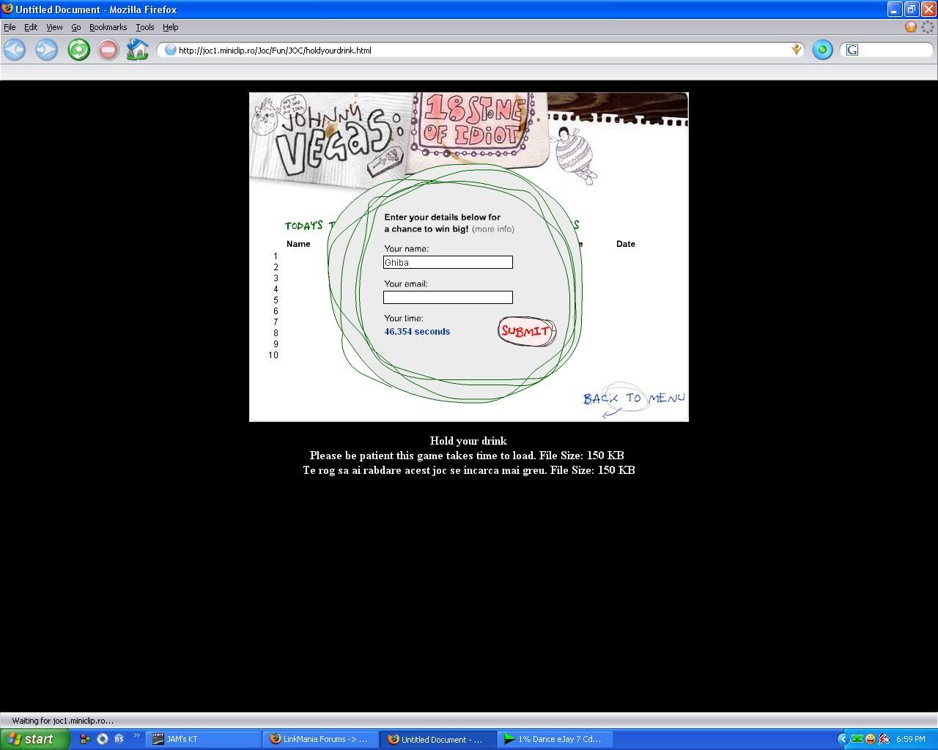Click the BACK TO MENU link

pyautogui.click(x=634, y=398)
